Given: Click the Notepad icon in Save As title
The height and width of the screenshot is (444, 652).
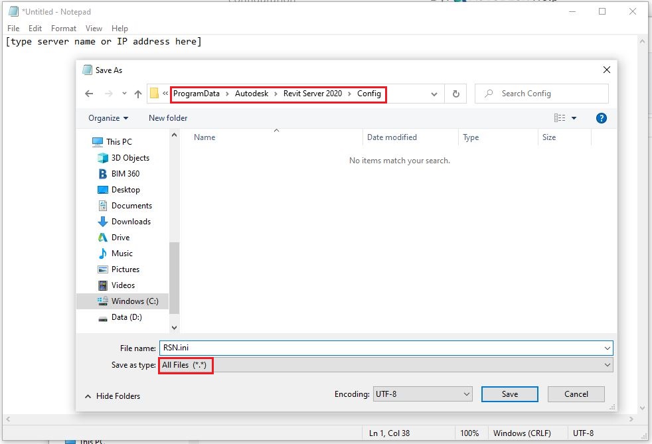Looking at the screenshot, I should 87,70.
